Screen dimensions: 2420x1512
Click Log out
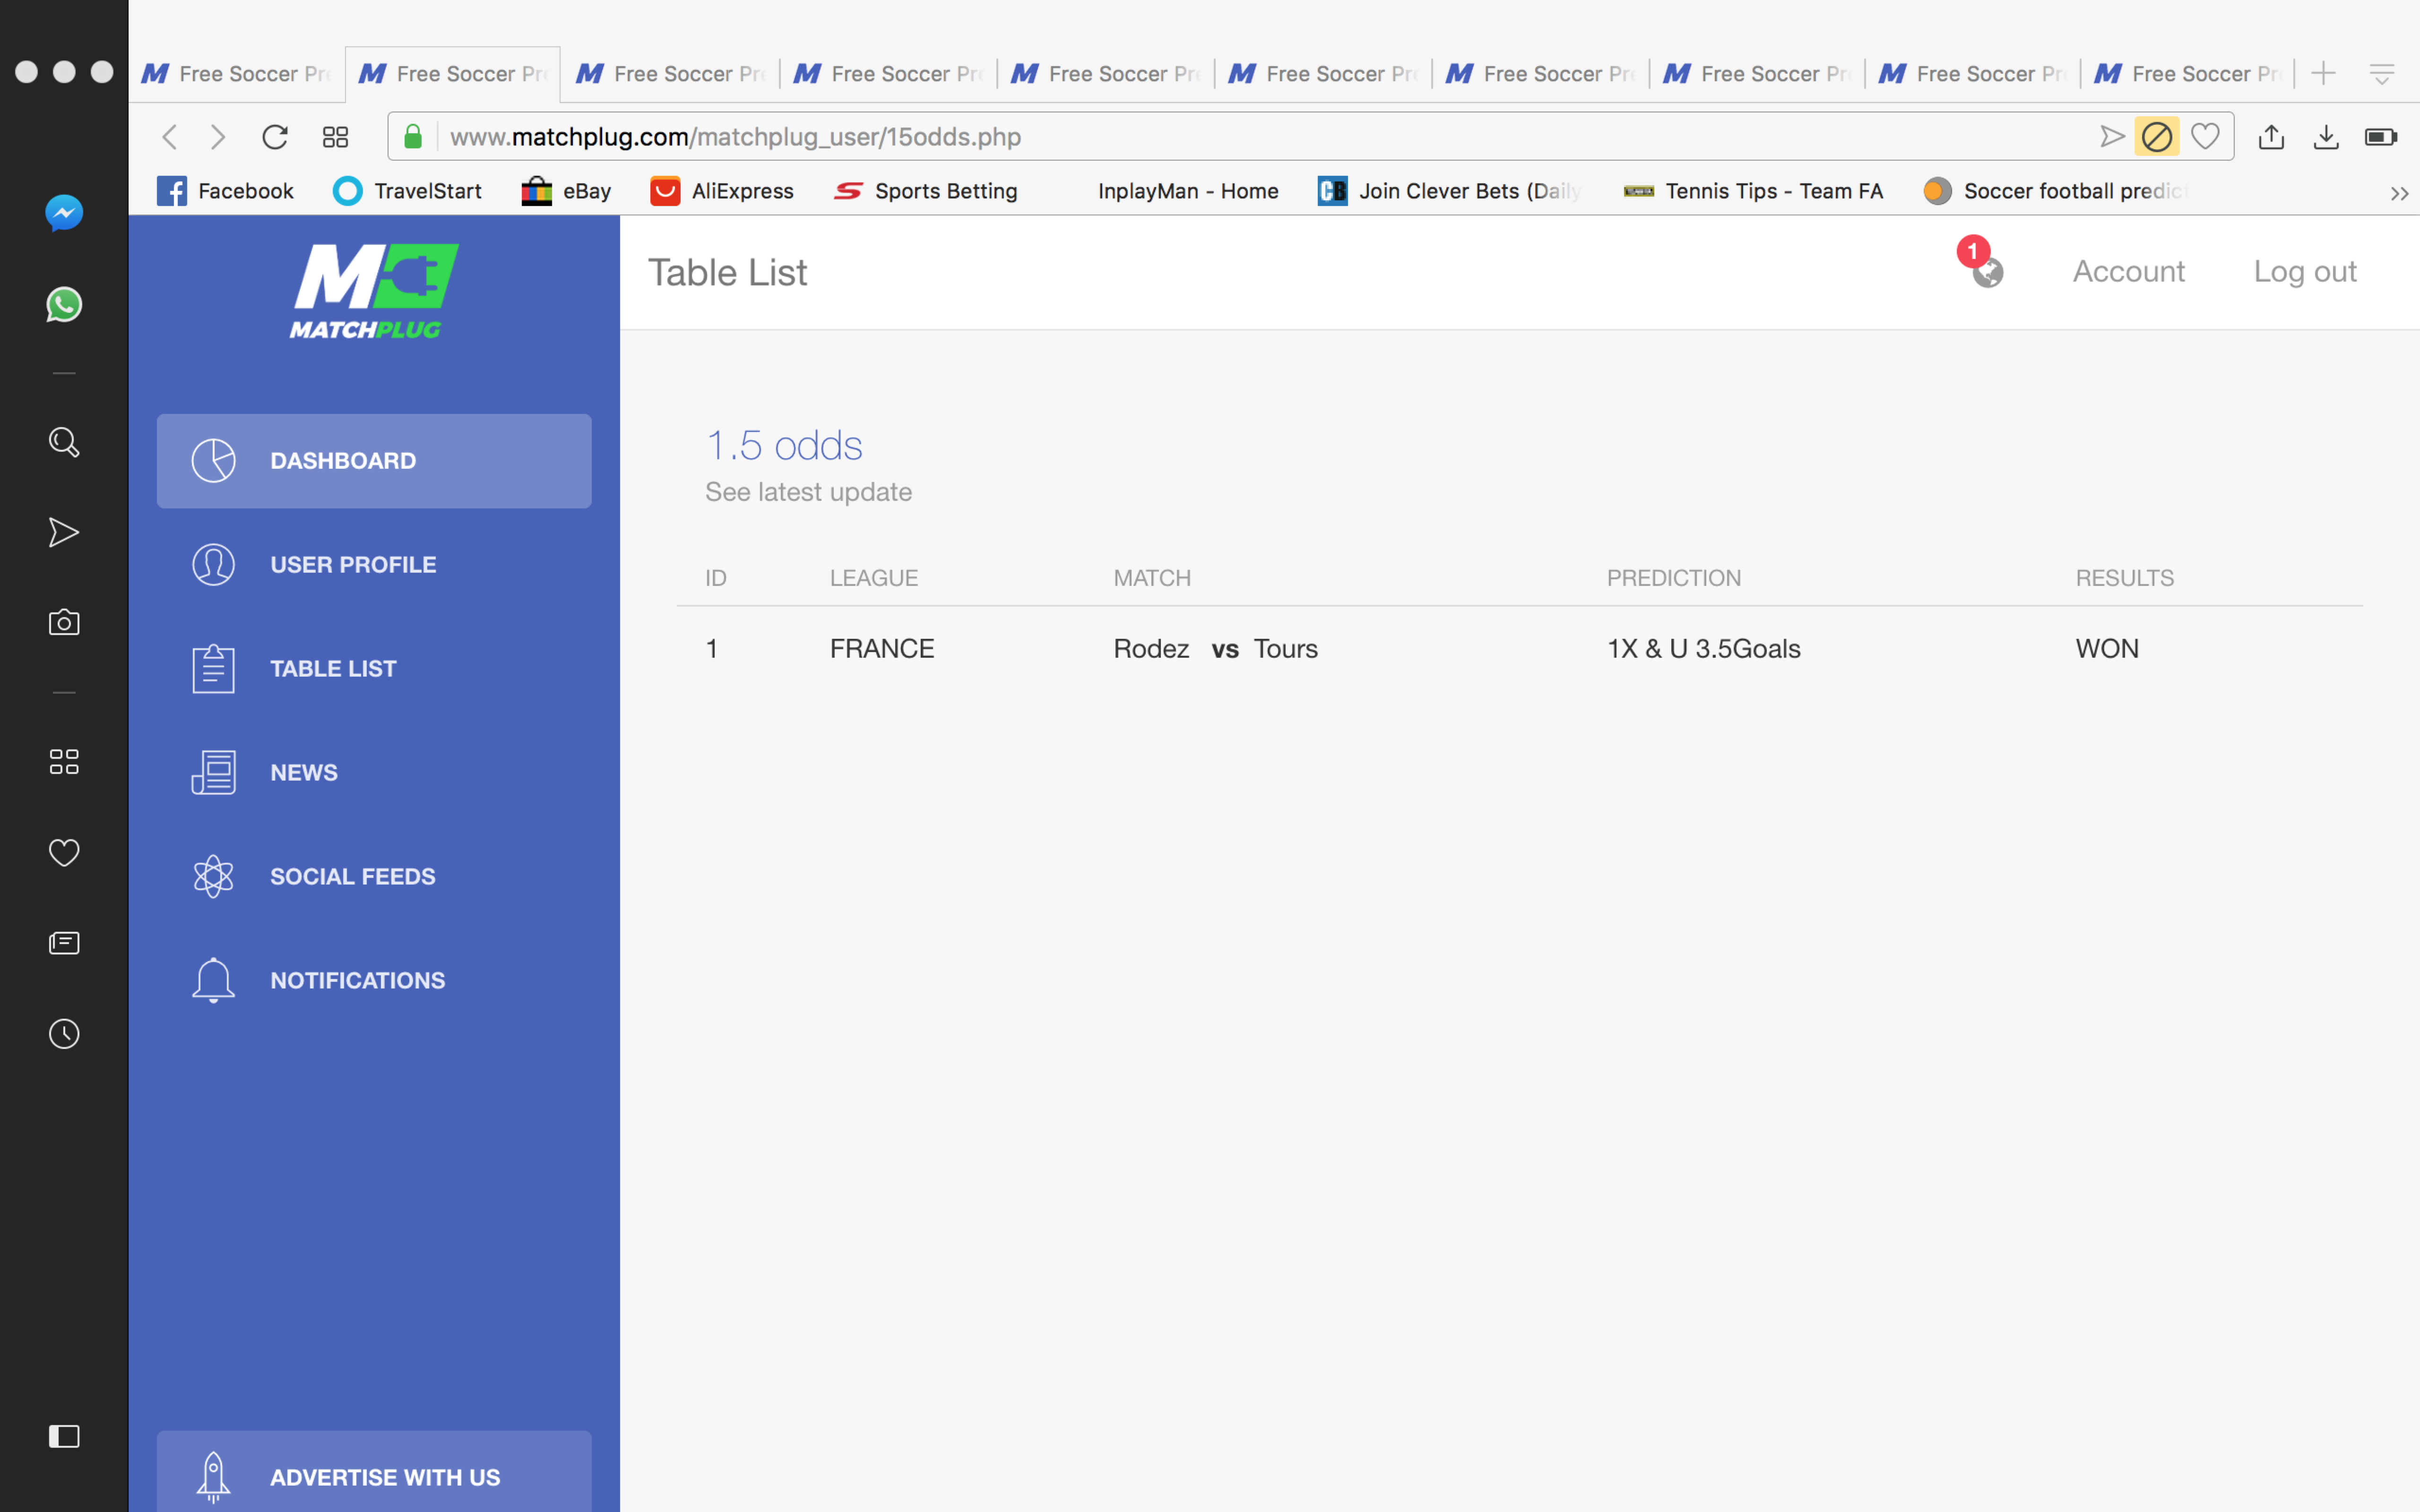(x=2305, y=272)
